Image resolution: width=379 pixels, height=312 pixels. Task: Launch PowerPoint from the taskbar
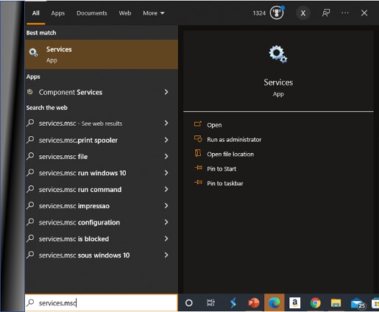[254, 302]
